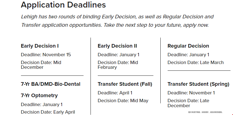This screenshot has width=233, height=115.
Task: Click Decision Date: Mid February text
Action: (118, 65)
